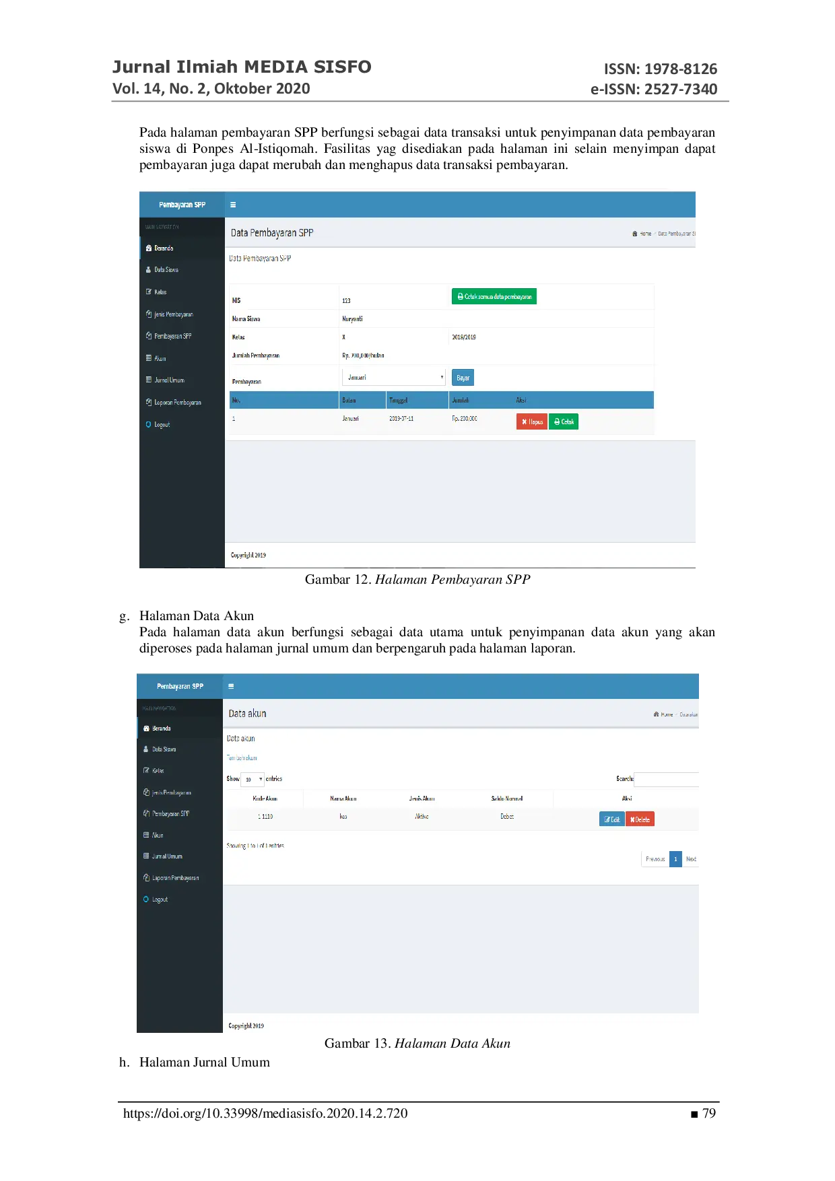Click the Previous pagination button
The height and width of the screenshot is (1181, 835).
pos(655,859)
